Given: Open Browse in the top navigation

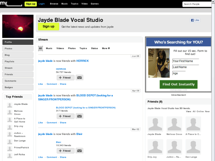Looking at the screenshot, I should pos(54,4).
